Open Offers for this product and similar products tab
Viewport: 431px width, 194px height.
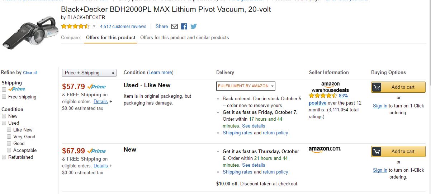tap(184, 37)
